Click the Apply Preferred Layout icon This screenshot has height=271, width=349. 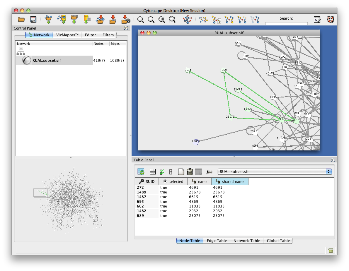pyautogui.click(x=187, y=20)
